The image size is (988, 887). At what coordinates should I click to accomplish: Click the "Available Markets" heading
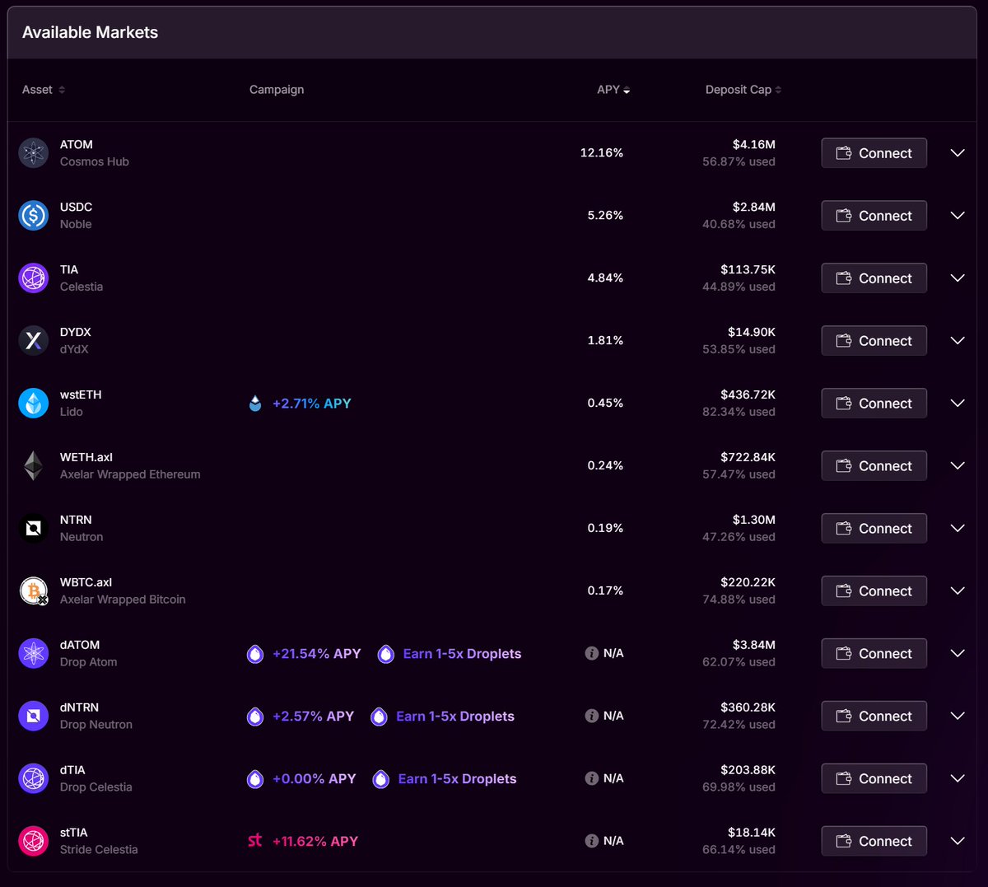(x=90, y=32)
